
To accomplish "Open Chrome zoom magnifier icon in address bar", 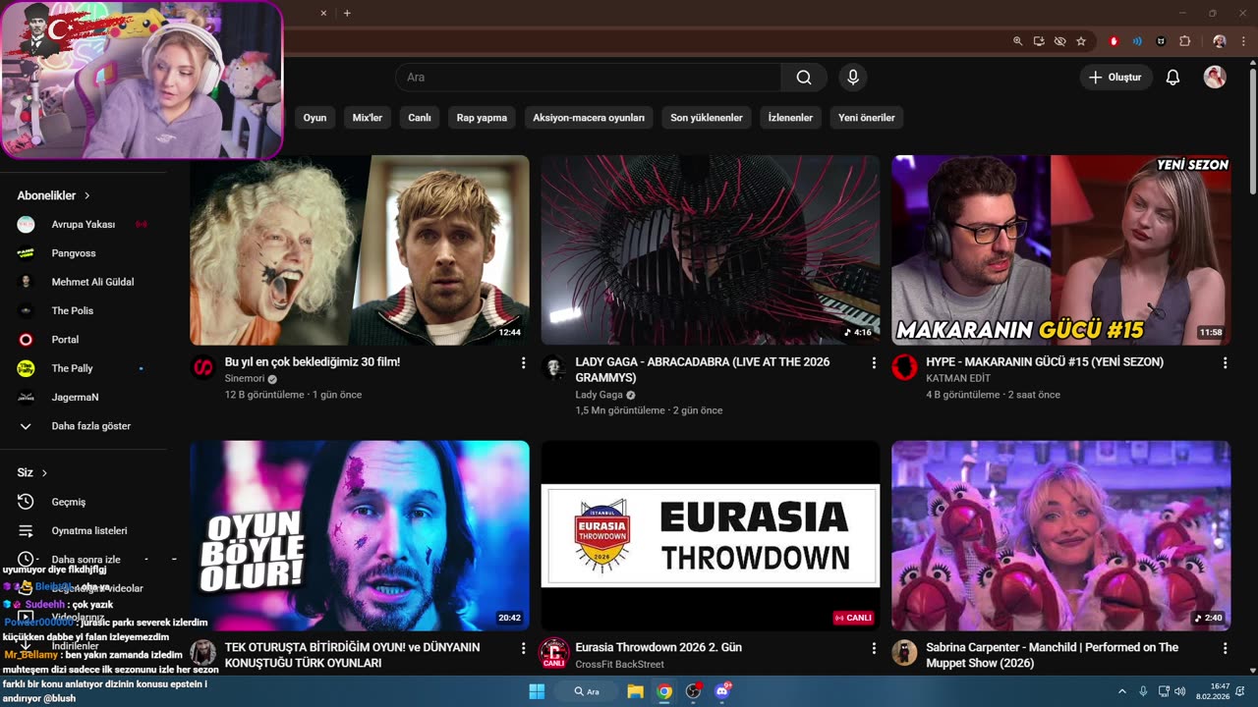I will click(1017, 41).
